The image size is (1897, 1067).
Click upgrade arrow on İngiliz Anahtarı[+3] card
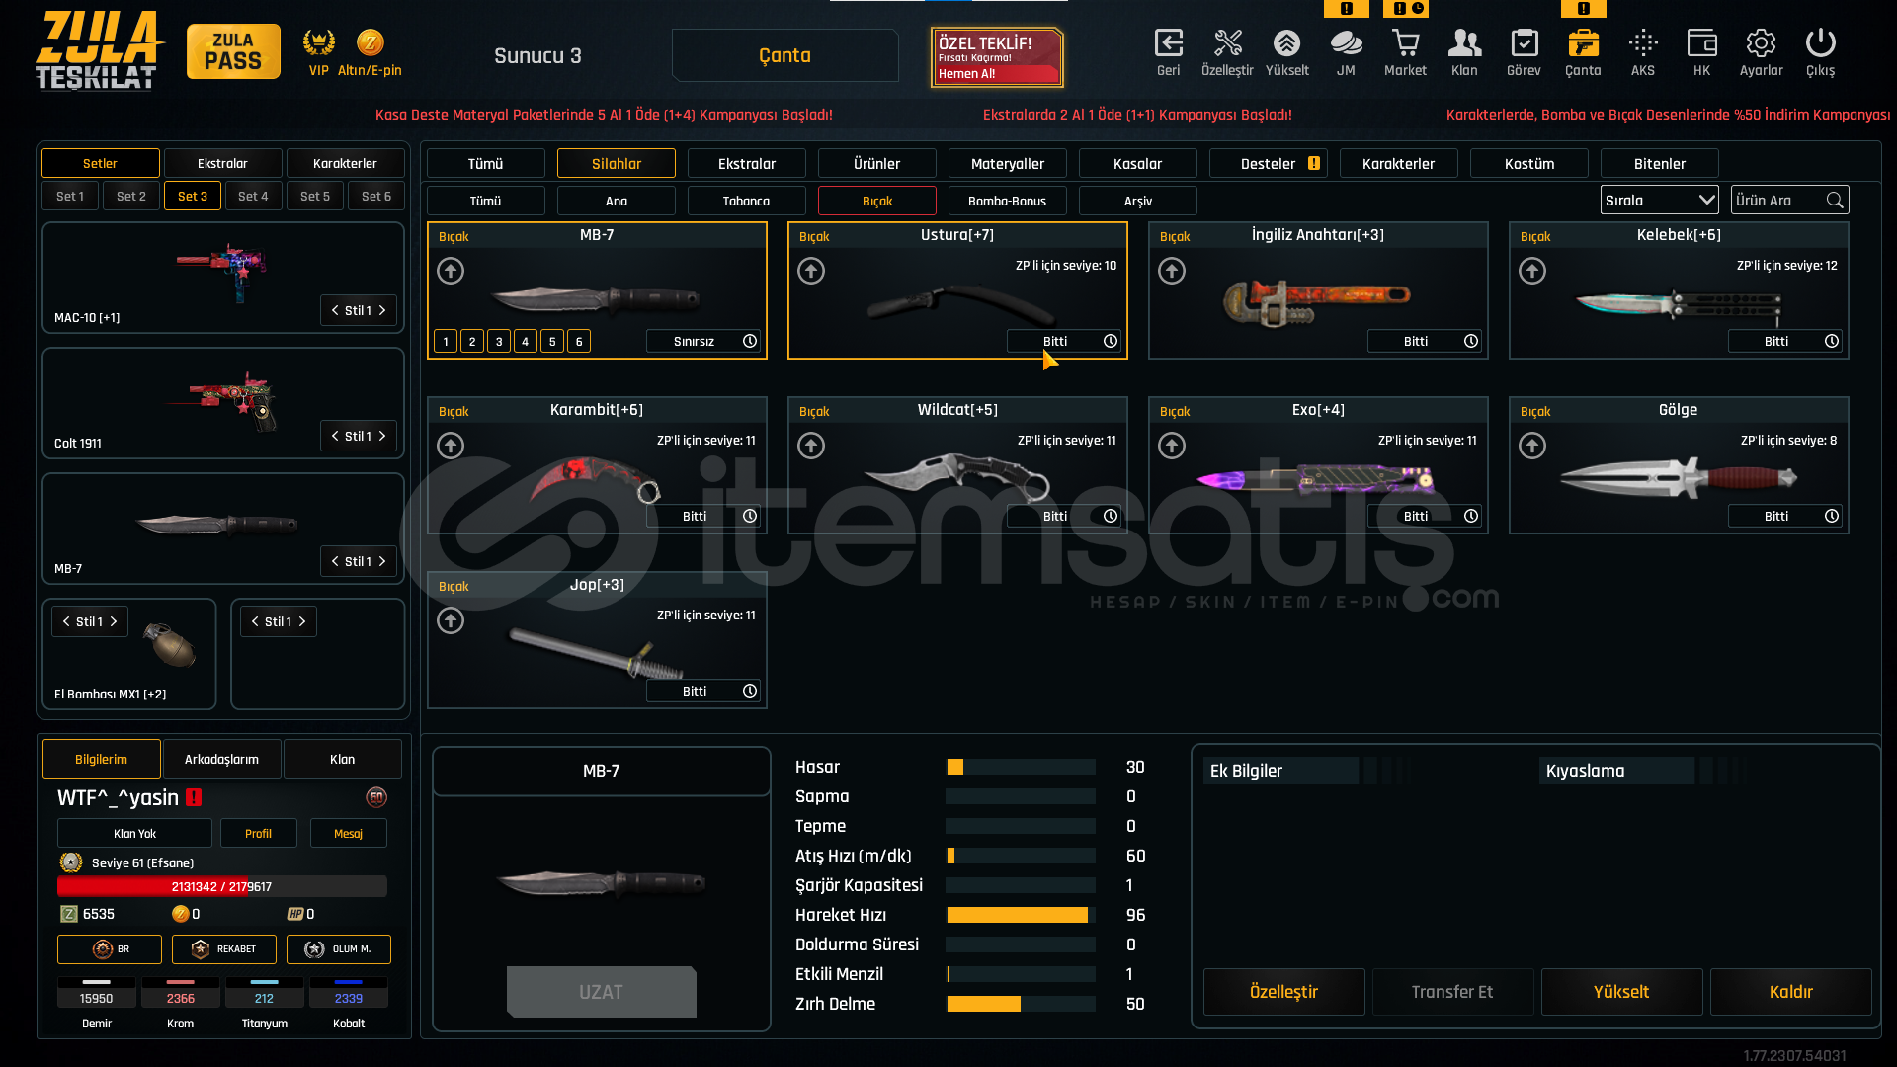coord(1172,271)
